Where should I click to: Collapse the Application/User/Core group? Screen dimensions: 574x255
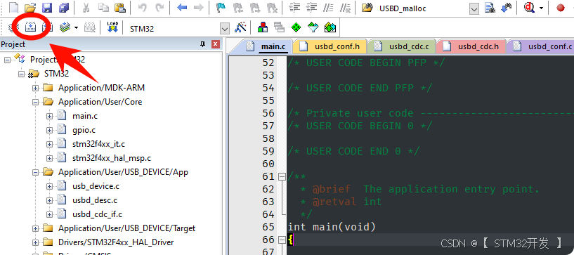(35, 102)
